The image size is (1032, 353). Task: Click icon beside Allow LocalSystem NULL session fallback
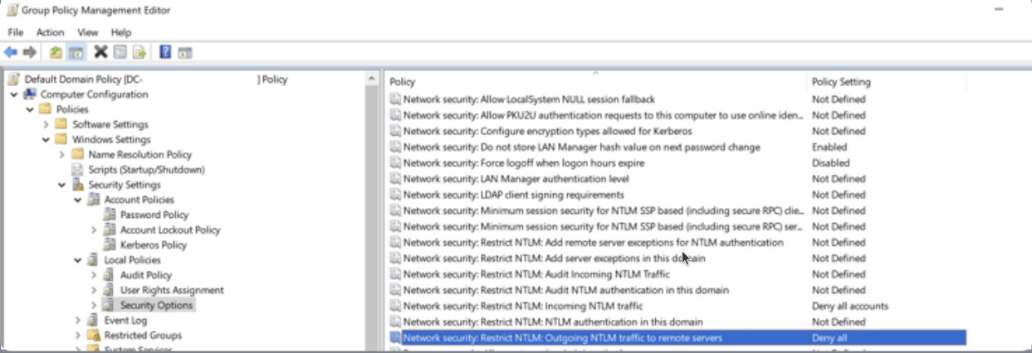pos(395,99)
